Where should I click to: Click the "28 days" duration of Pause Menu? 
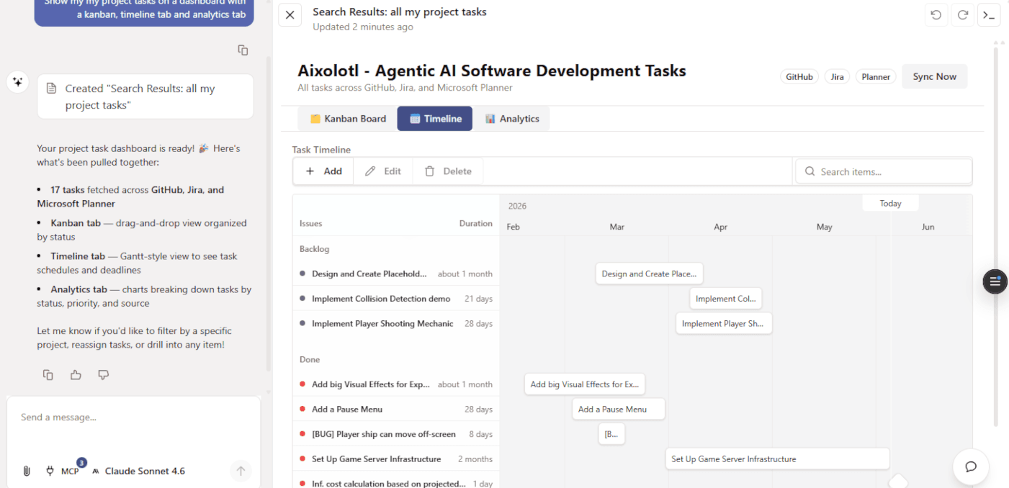tap(478, 409)
